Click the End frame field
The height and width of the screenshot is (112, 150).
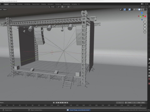141,103
